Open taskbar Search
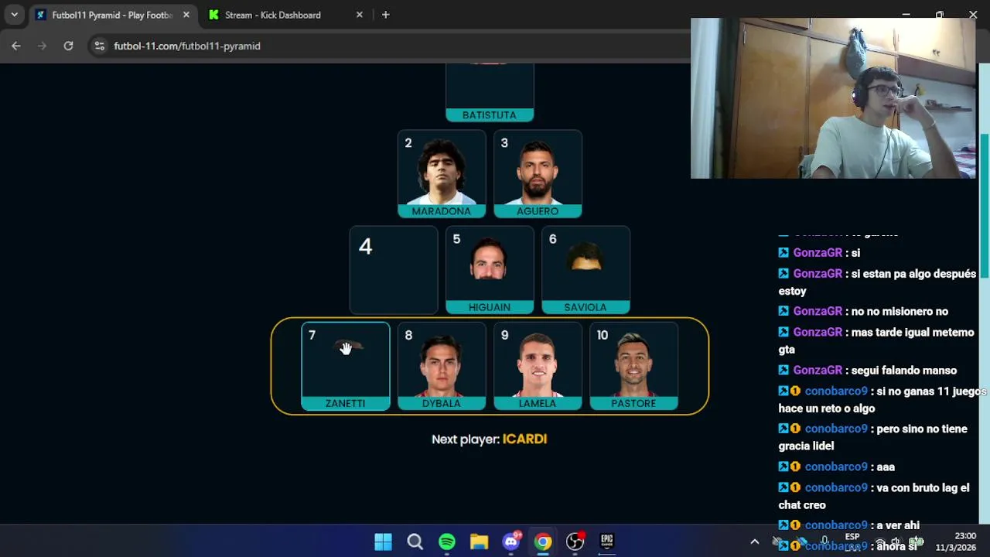The width and height of the screenshot is (990, 557). point(415,542)
